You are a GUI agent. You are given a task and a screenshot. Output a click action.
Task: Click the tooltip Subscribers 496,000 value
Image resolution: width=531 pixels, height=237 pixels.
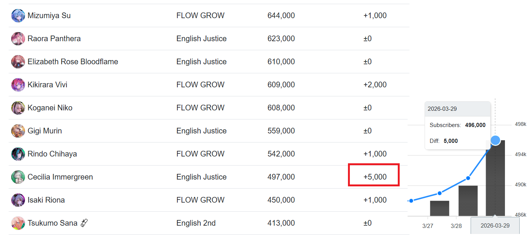click(475, 125)
